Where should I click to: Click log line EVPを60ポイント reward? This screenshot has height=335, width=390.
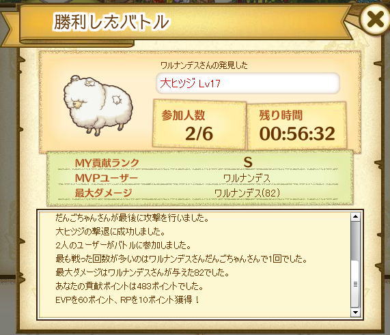128,300
